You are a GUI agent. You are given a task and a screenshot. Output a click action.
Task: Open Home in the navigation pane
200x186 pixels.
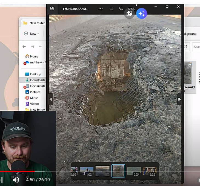[x=34, y=56]
